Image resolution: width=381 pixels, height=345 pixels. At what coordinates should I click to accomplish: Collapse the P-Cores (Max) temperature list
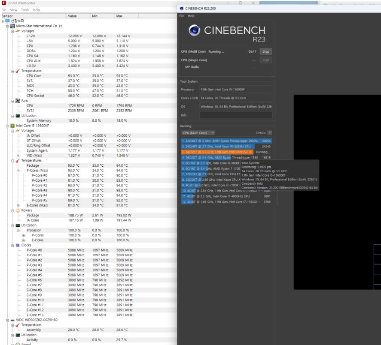click(18, 171)
